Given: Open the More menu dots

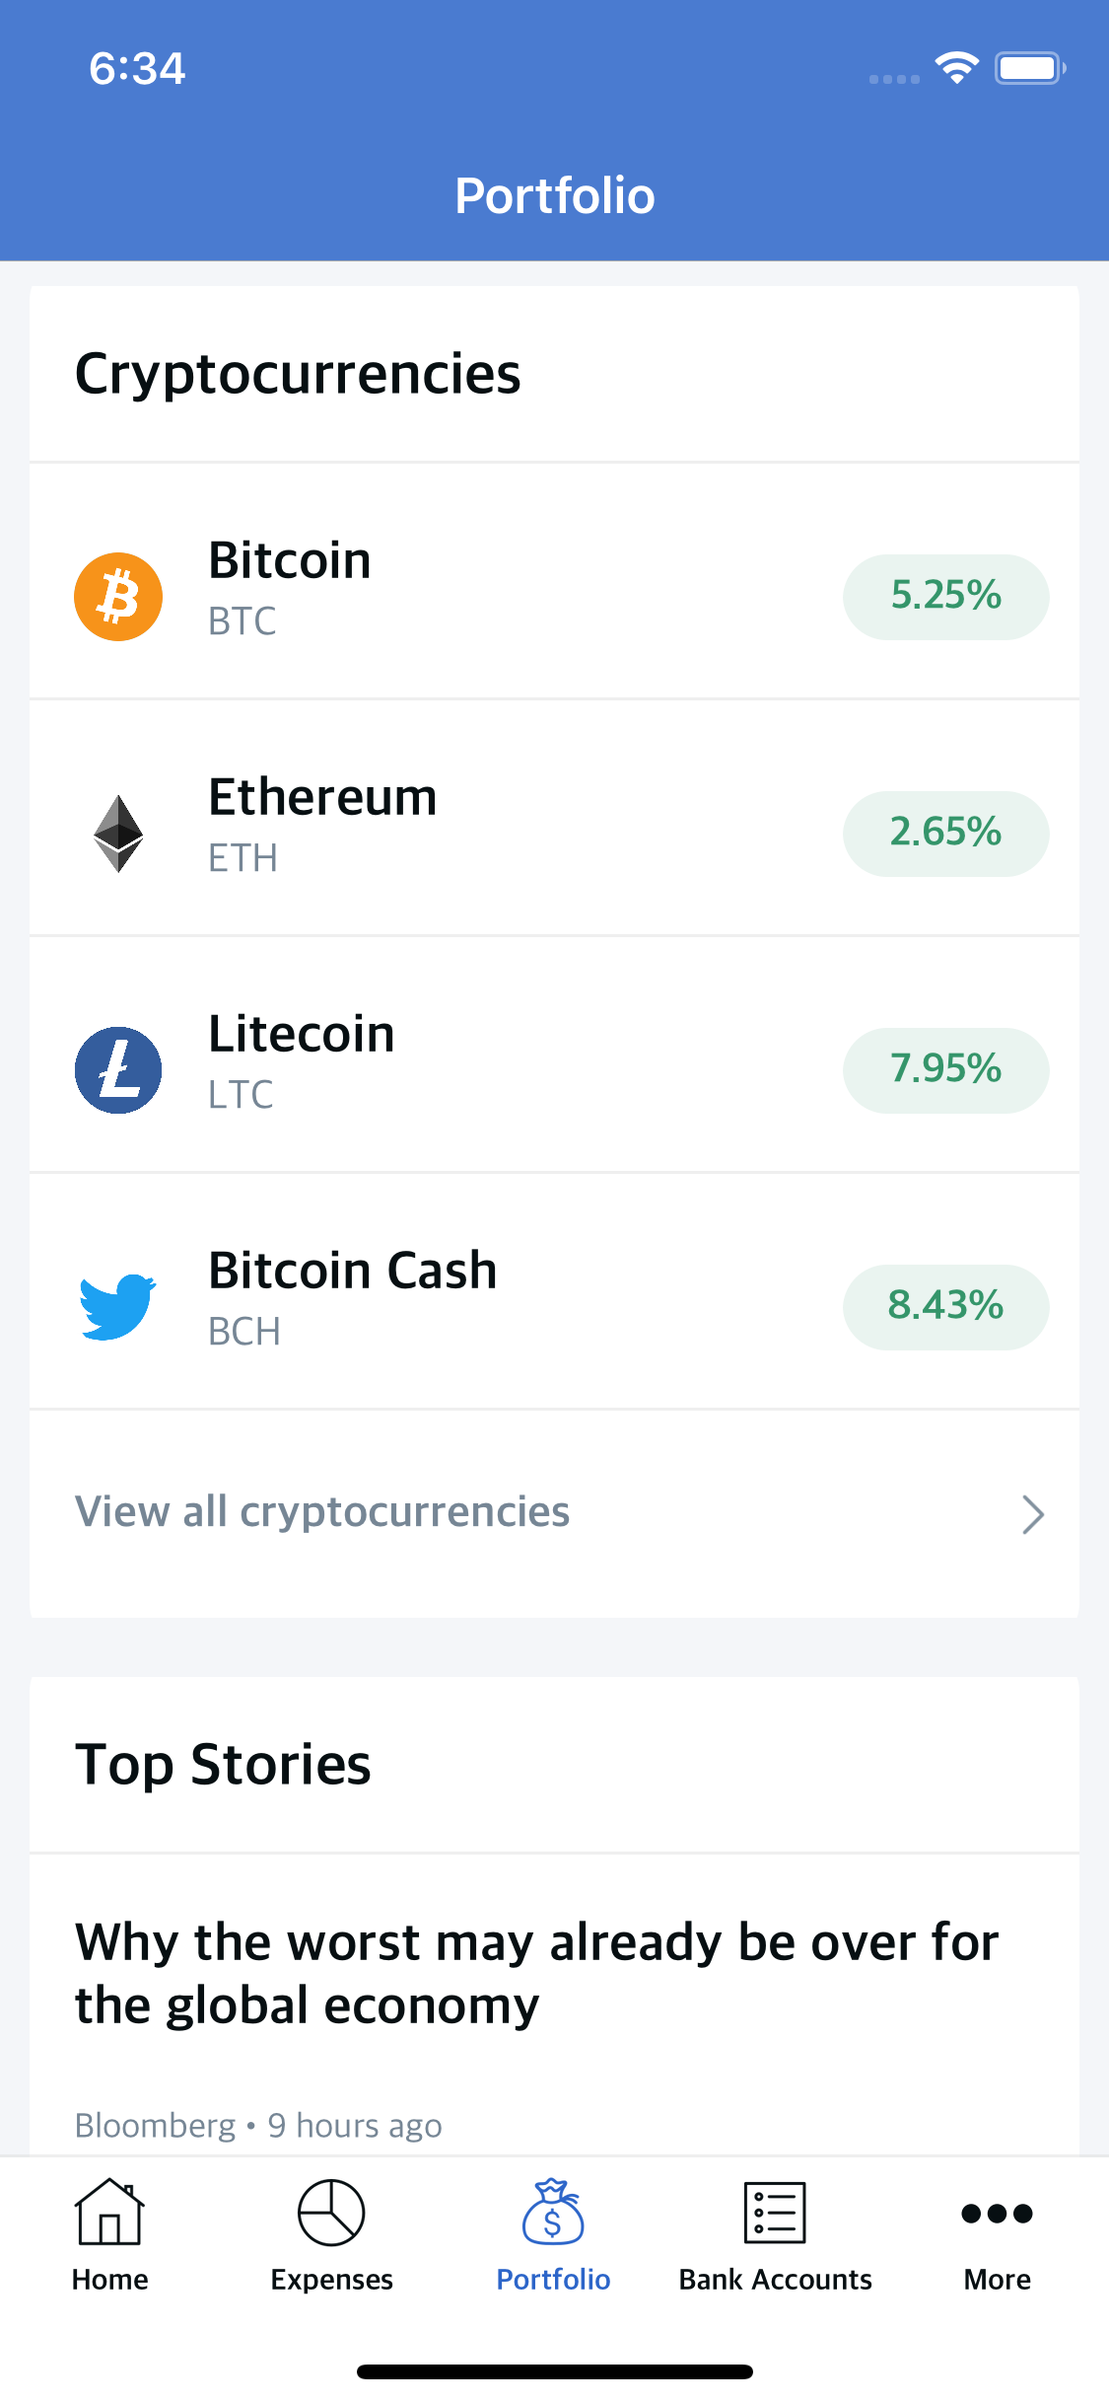Looking at the screenshot, I should click(997, 2214).
